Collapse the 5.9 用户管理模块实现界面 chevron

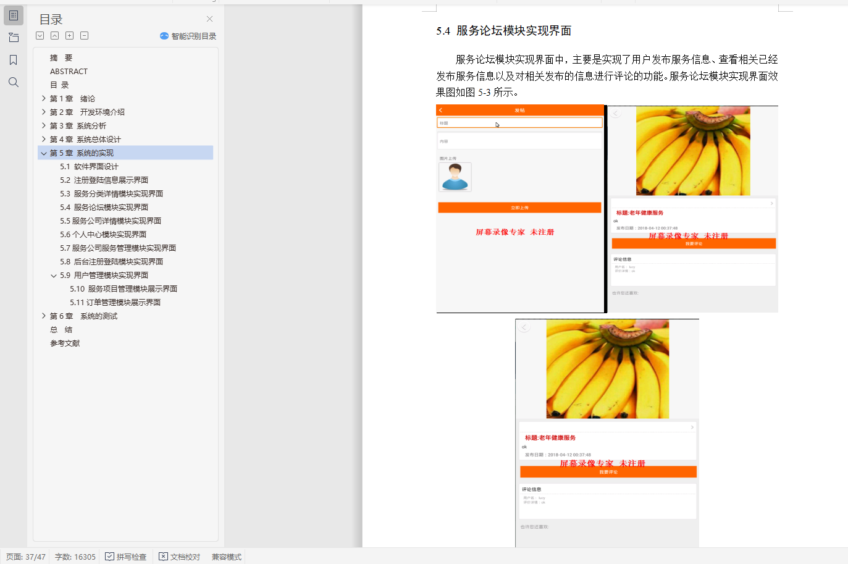click(x=54, y=276)
